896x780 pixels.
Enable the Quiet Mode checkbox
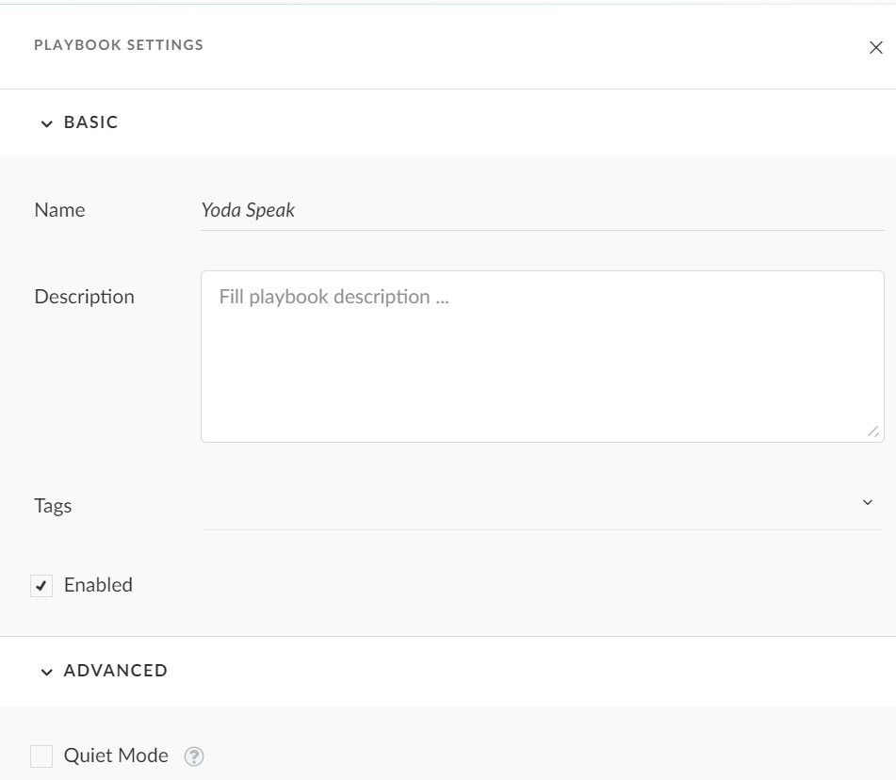tap(41, 756)
